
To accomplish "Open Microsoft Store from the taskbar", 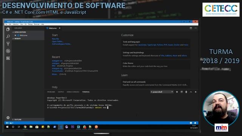I will pyautogui.click(x=37, y=127).
